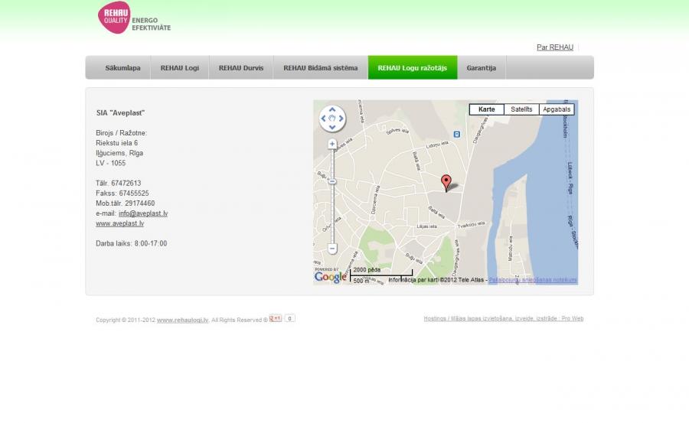Image resolution: width=689 pixels, height=423 pixels.
Task: Switch the map to Karte view
Action: pos(486,109)
